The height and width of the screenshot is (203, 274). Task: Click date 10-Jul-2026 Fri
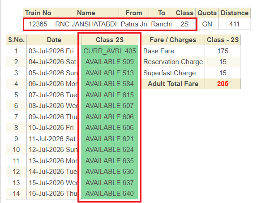click(51, 128)
